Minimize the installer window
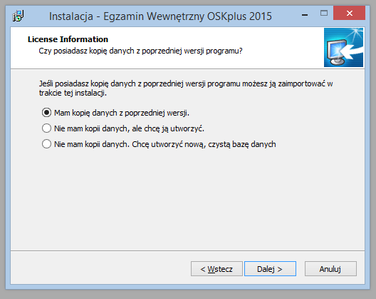 [305, 14]
